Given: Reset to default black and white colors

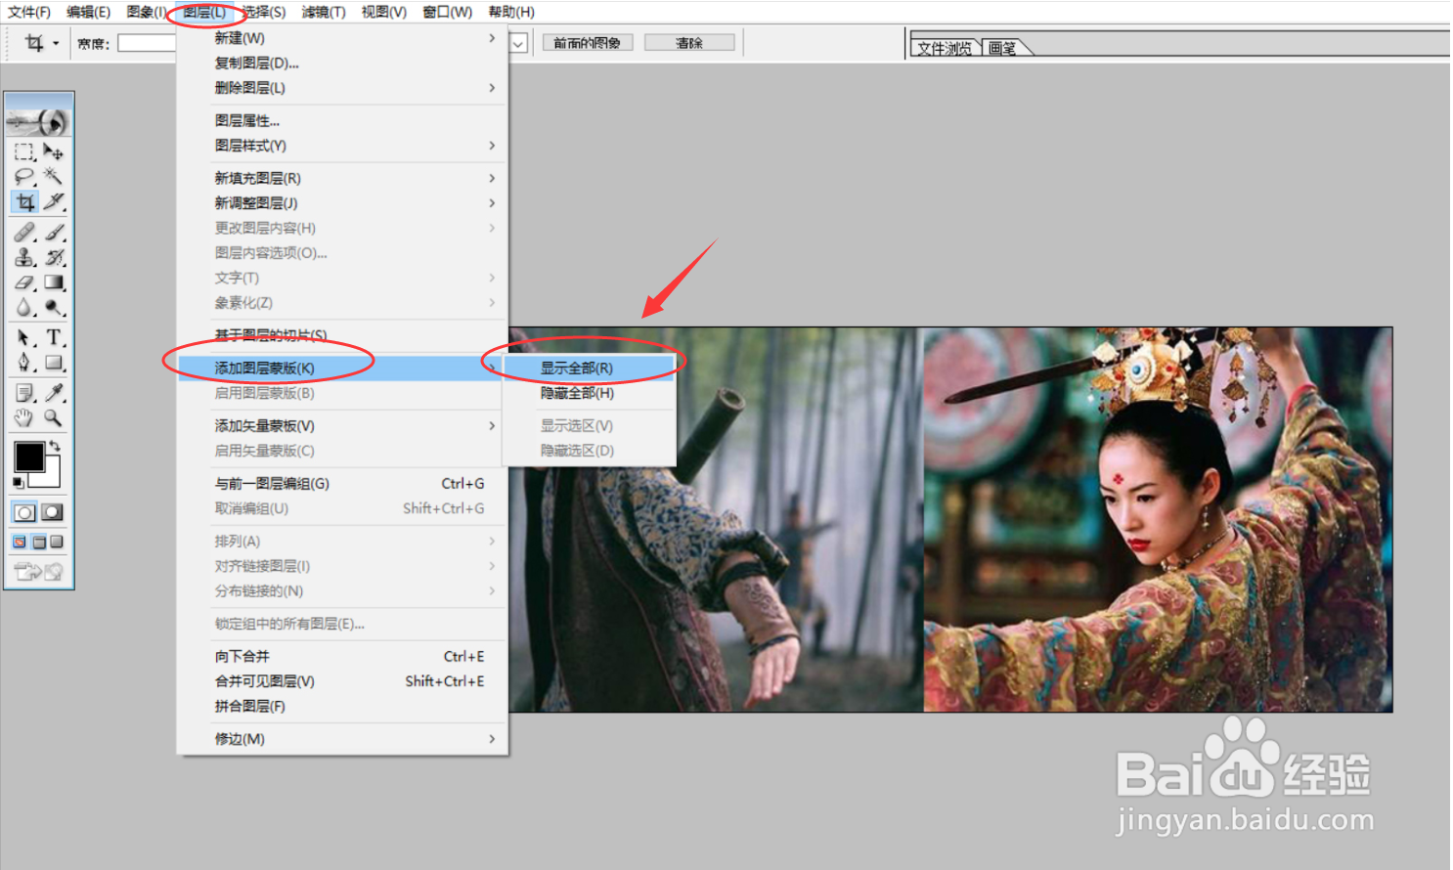Looking at the screenshot, I should coord(19,483).
